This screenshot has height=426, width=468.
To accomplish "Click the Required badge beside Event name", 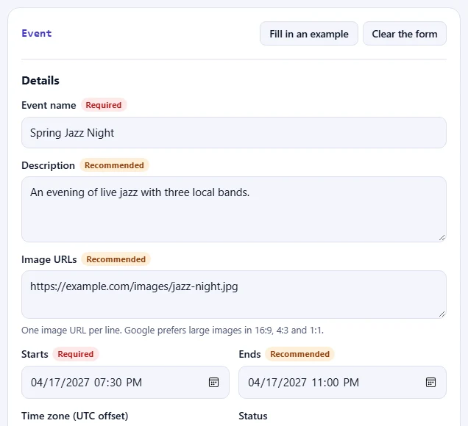I will (x=104, y=105).
